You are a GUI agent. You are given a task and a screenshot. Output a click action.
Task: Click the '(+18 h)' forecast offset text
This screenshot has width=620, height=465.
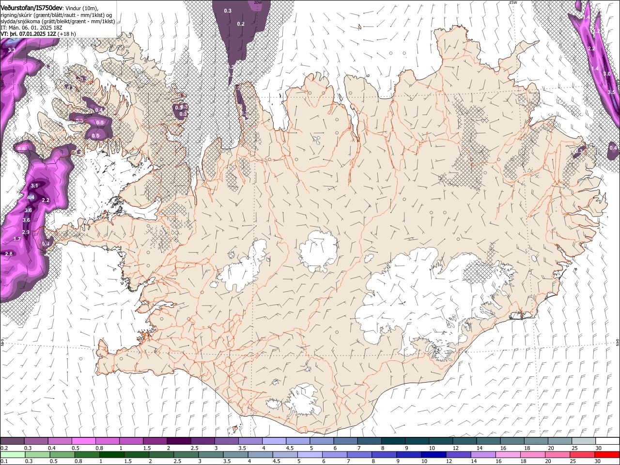point(67,34)
